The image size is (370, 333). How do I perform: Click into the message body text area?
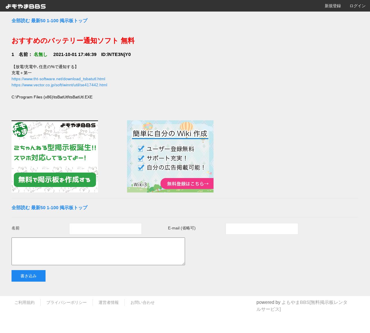tap(98, 251)
